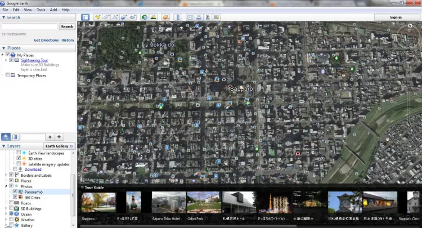Click the My Places globe icon
This screenshot has width=422, height=228.
click(x=13, y=55)
